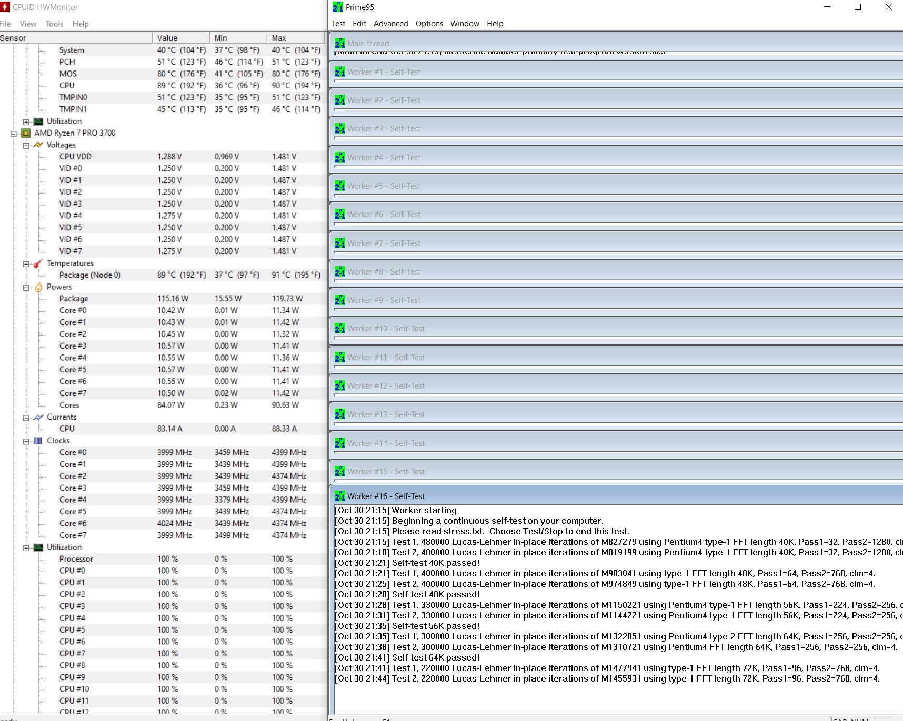Click the Min column header
The height and width of the screenshot is (721, 903).
pyautogui.click(x=238, y=38)
